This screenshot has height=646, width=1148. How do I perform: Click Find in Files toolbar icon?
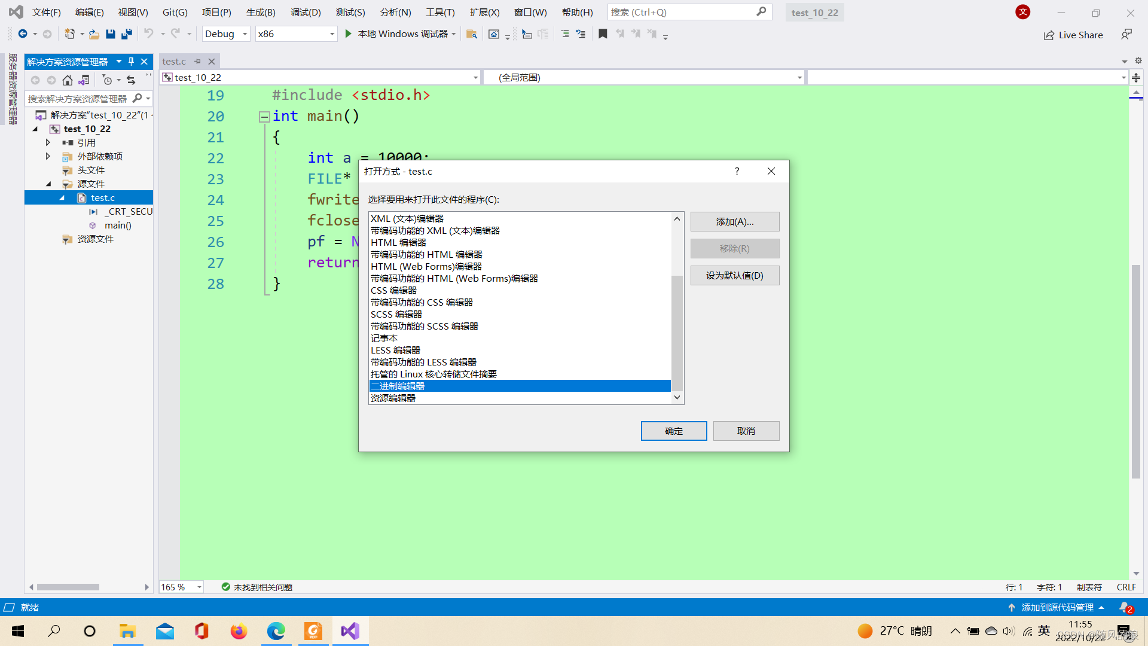click(x=472, y=34)
